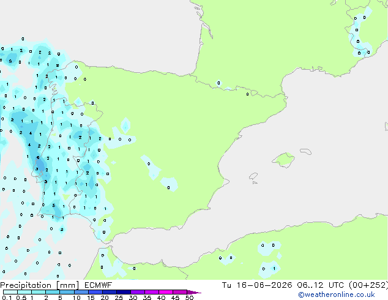Click the 50 mm arrow-shaped legend end

click(194, 292)
